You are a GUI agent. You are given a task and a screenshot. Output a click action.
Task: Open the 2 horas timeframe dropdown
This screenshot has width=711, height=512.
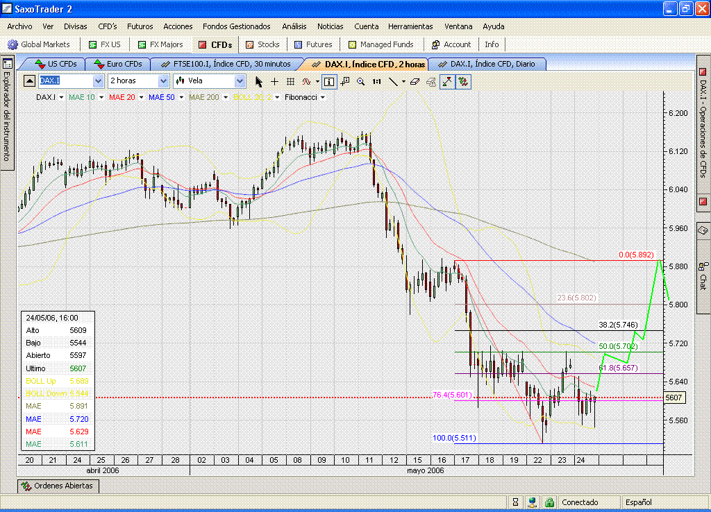tap(163, 81)
